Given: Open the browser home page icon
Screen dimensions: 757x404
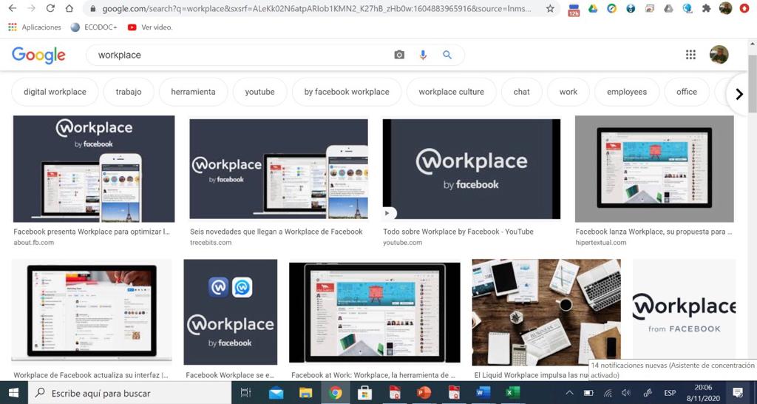Looking at the screenshot, I should pyautogui.click(x=69, y=9).
